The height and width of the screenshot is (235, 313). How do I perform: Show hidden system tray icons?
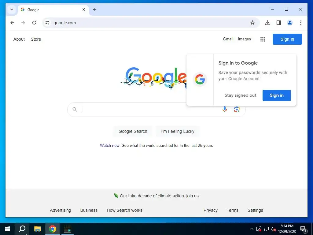click(252, 229)
